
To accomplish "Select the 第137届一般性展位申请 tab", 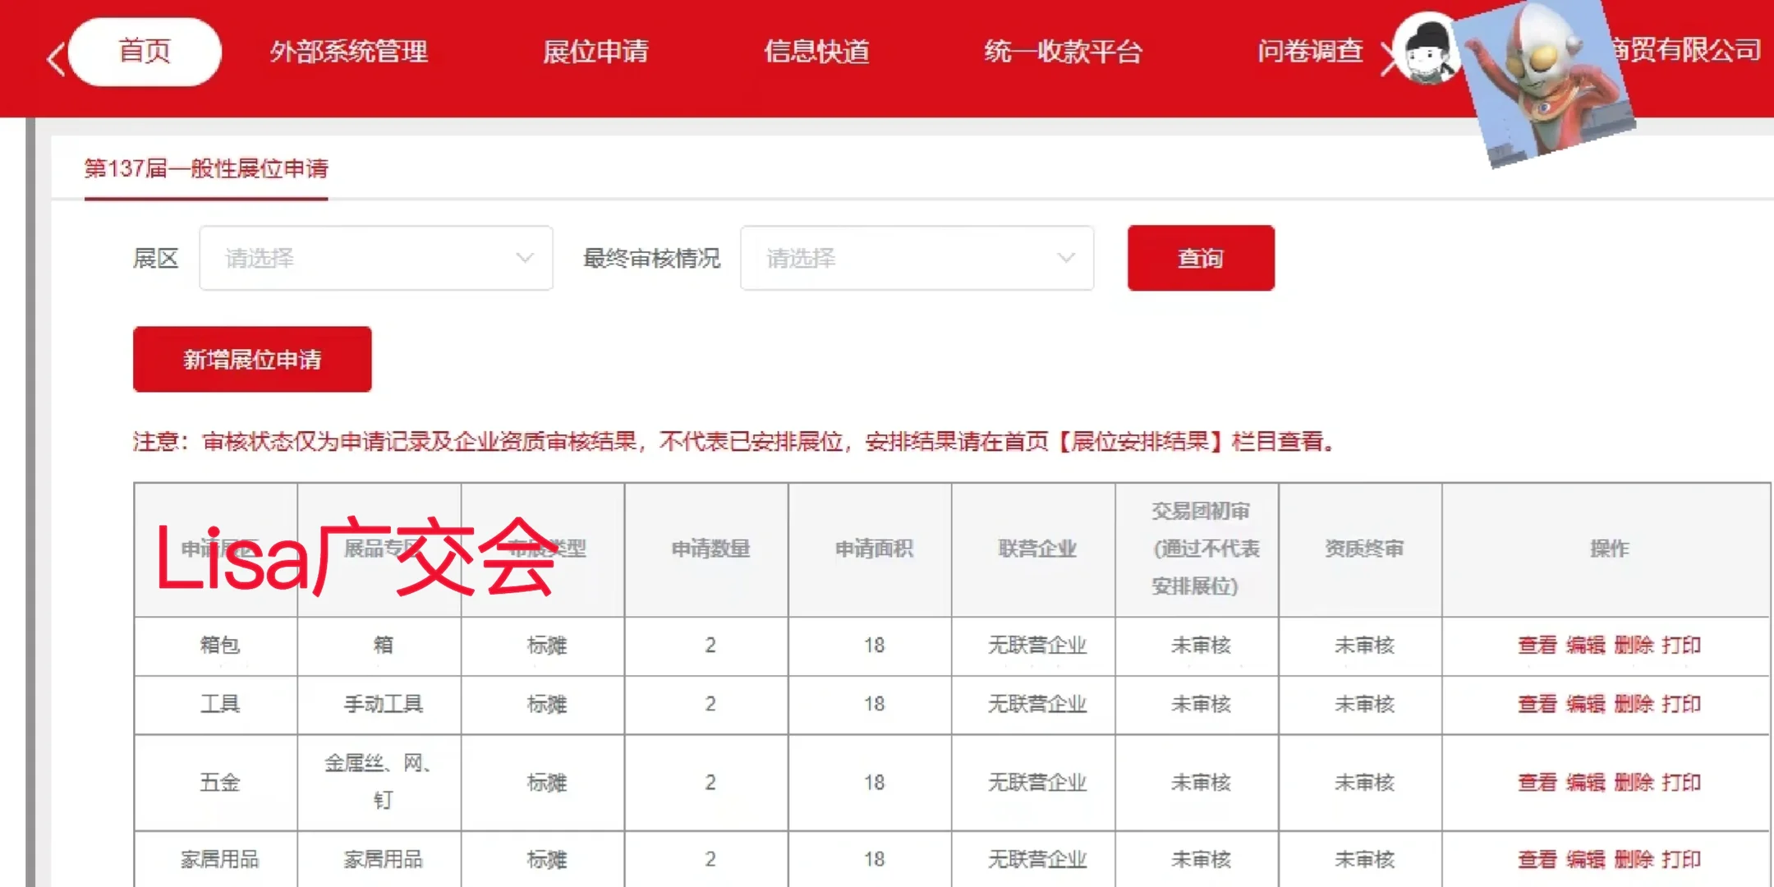I will click(x=206, y=170).
